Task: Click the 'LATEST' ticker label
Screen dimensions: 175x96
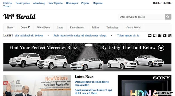Action: (8, 35)
